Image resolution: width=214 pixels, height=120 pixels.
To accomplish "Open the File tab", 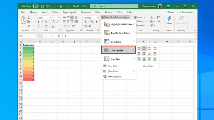I will [x=23, y=12].
